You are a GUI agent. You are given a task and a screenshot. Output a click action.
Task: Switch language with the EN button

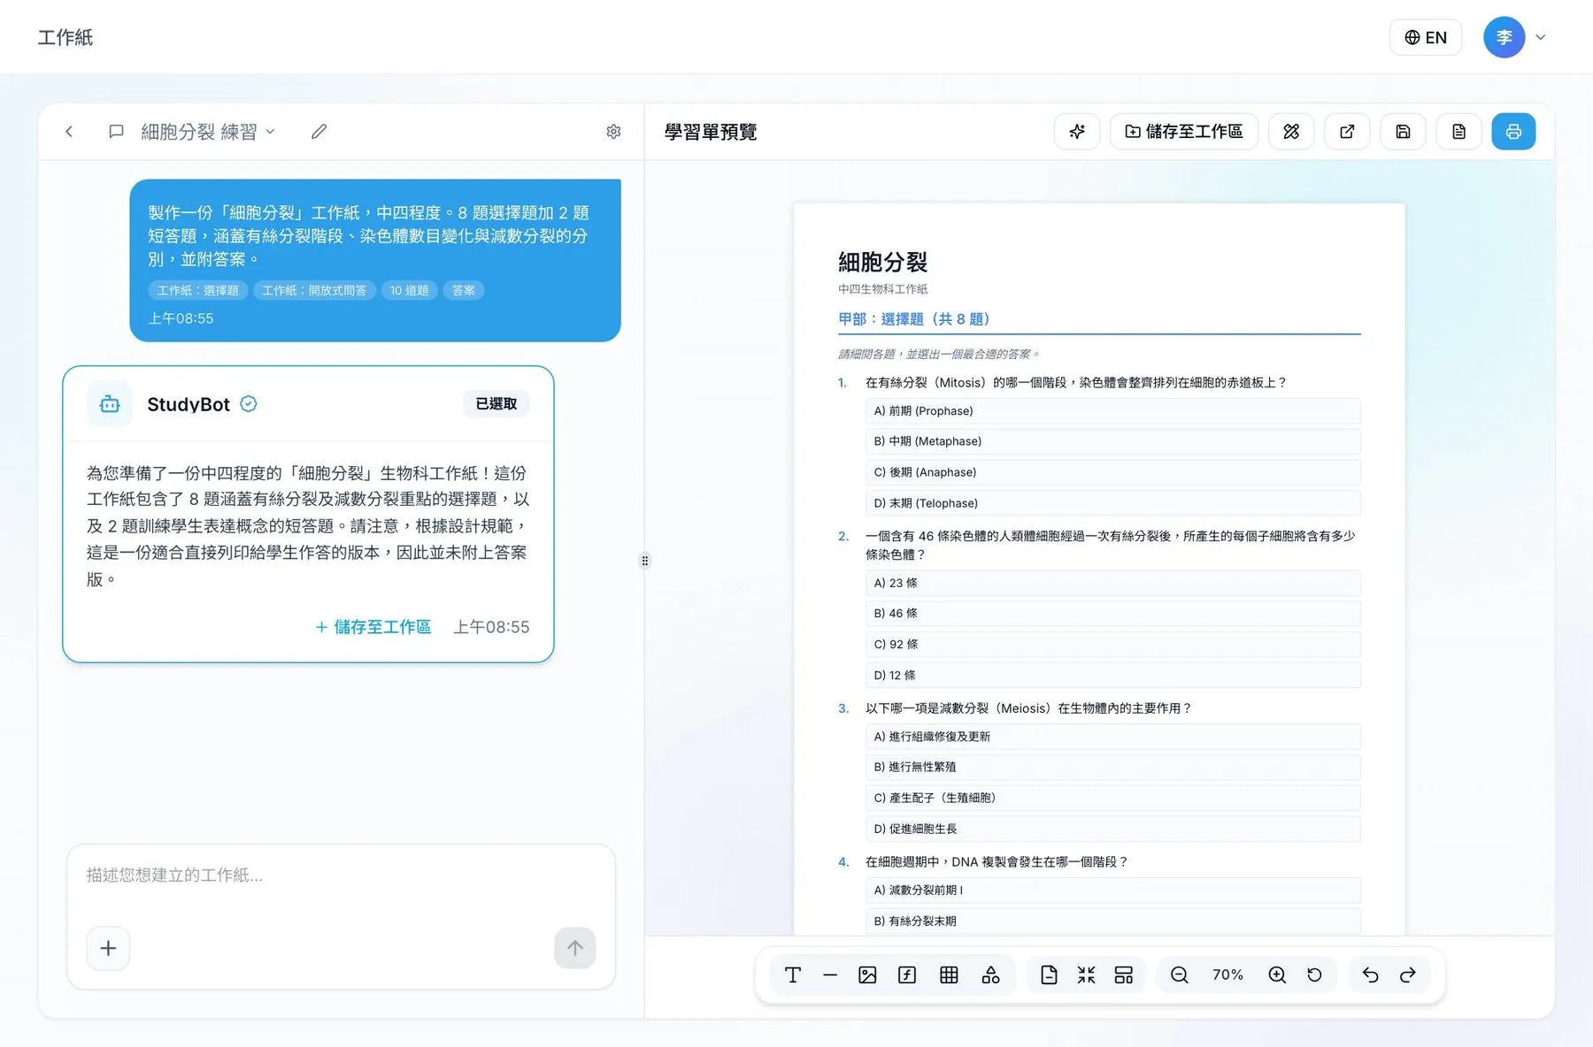1426,37
